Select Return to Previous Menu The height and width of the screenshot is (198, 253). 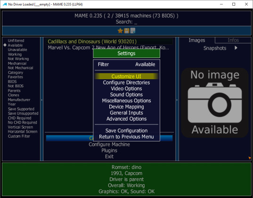(126, 137)
